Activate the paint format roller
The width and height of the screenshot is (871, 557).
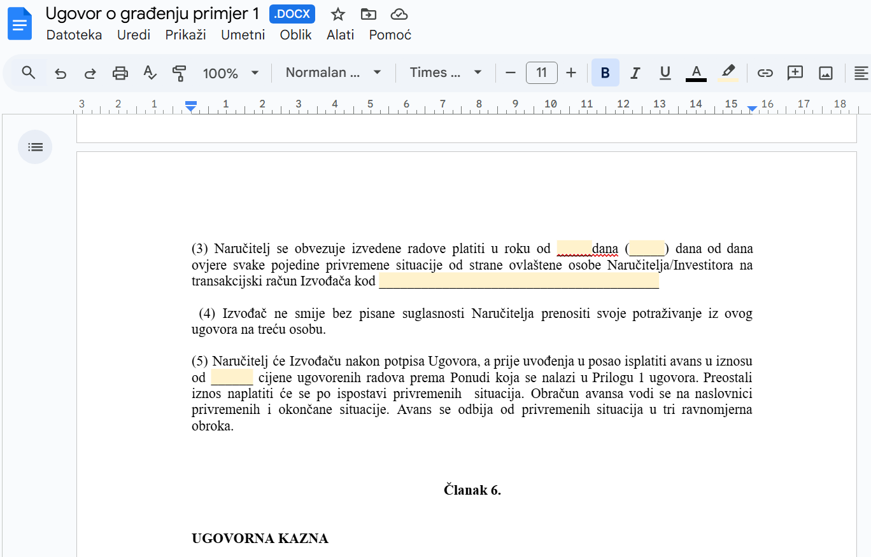tap(179, 73)
